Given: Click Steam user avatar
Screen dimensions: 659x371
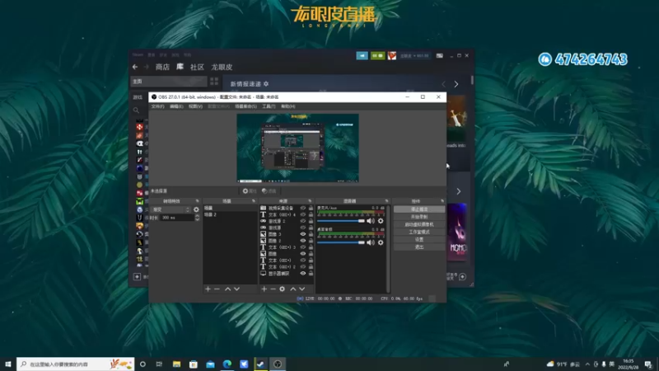Looking at the screenshot, I should pyautogui.click(x=392, y=55).
